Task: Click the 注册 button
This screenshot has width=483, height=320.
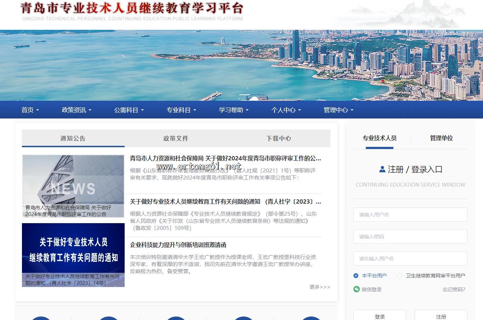Action: point(441,316)
